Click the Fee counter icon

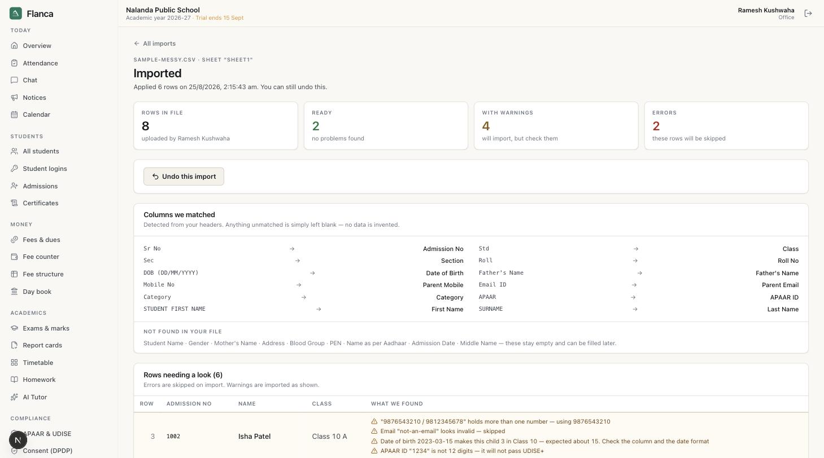(15, 257)
